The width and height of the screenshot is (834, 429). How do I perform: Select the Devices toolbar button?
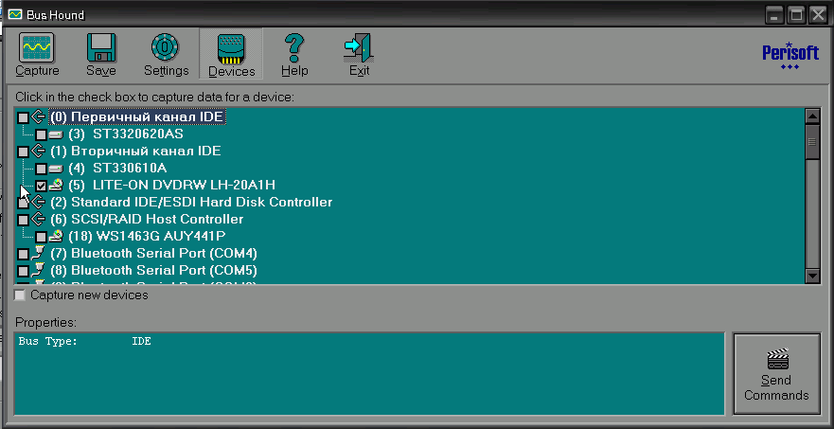(231, 54)
